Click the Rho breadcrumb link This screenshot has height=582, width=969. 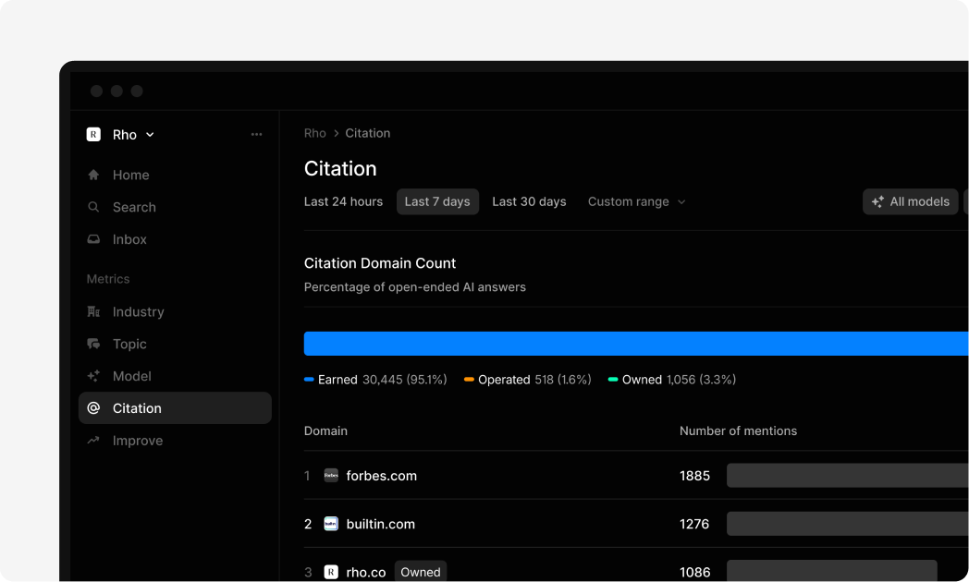point(314,133)
